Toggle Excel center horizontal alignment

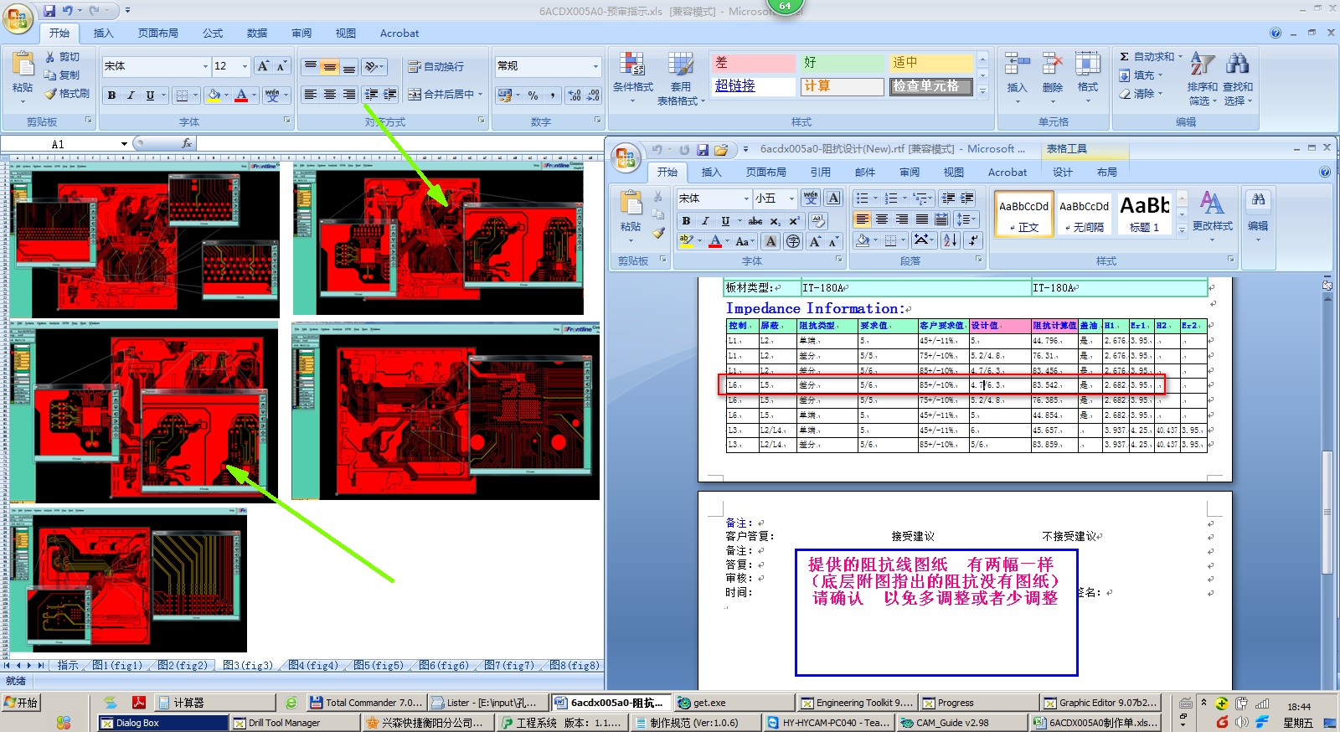[x=329, y=95]
